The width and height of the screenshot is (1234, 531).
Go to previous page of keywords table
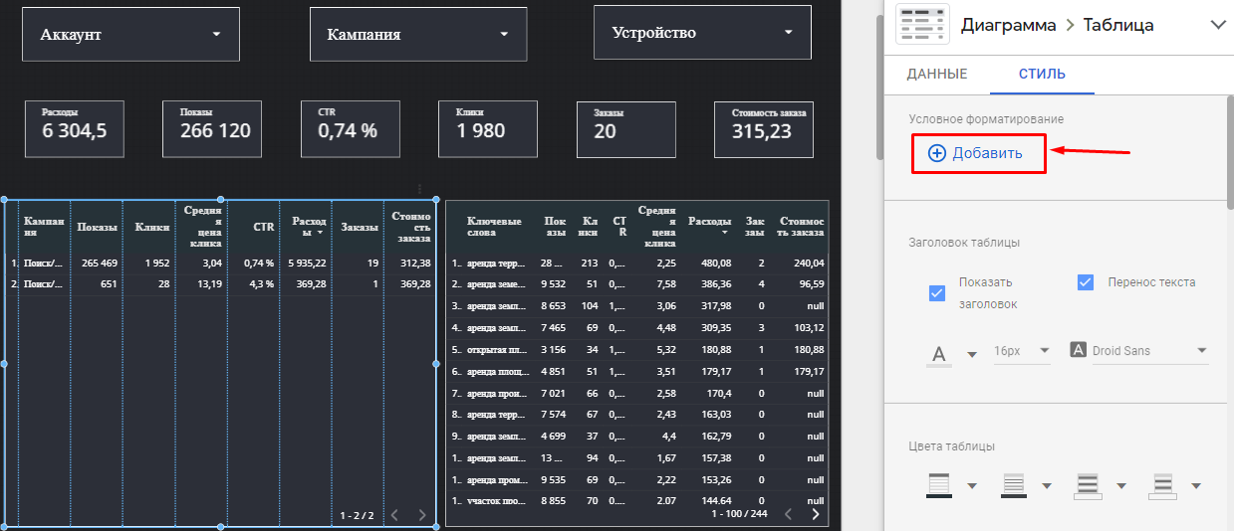[786, 514]
